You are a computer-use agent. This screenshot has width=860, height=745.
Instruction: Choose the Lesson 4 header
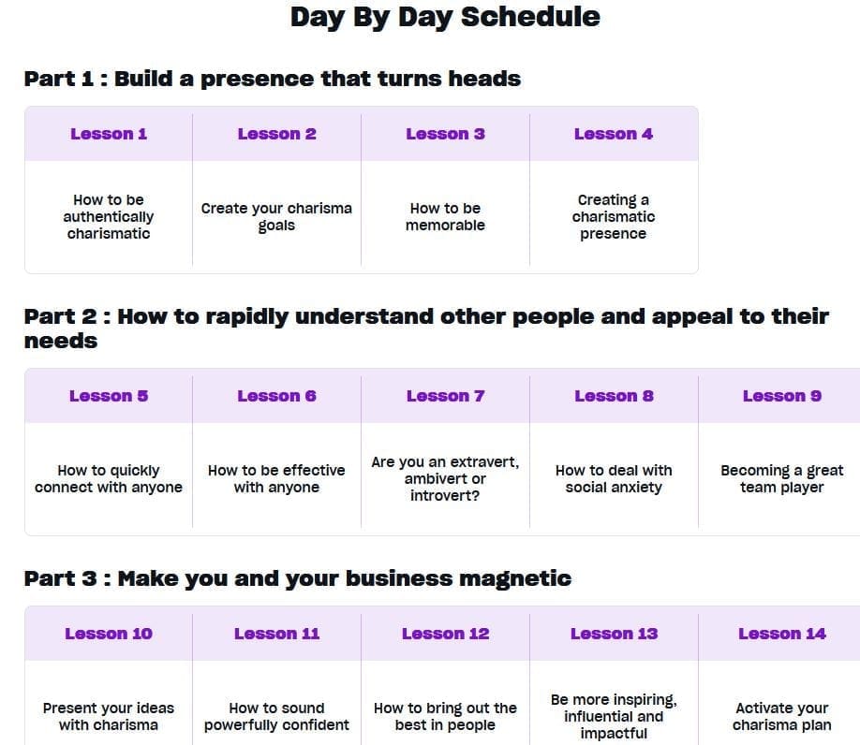click(x=614, y=134)
